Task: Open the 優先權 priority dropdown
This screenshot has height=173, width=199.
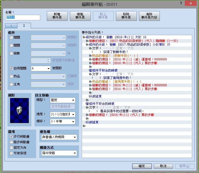Action: (x=59, y=137)
